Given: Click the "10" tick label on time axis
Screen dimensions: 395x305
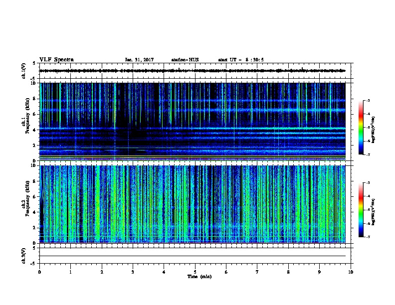Looking at the screenshot, I should click(x=351, y=272).
